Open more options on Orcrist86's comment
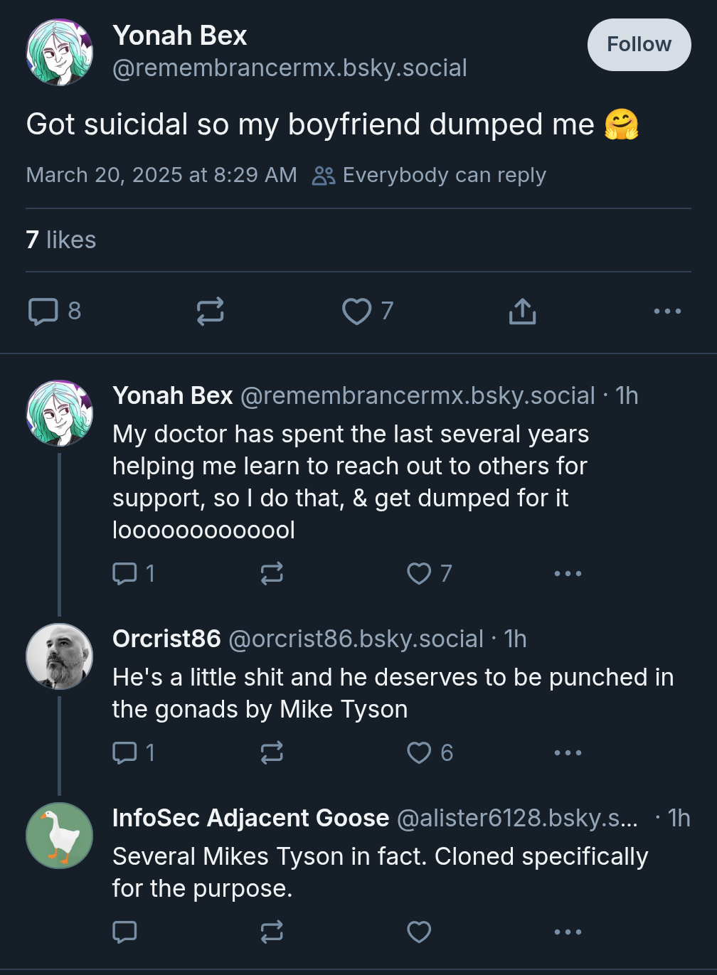Screen dimensions: 717x975 coord(568,752)
